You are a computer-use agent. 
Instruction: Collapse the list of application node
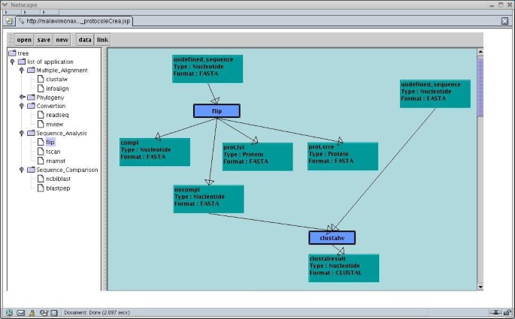13,62
